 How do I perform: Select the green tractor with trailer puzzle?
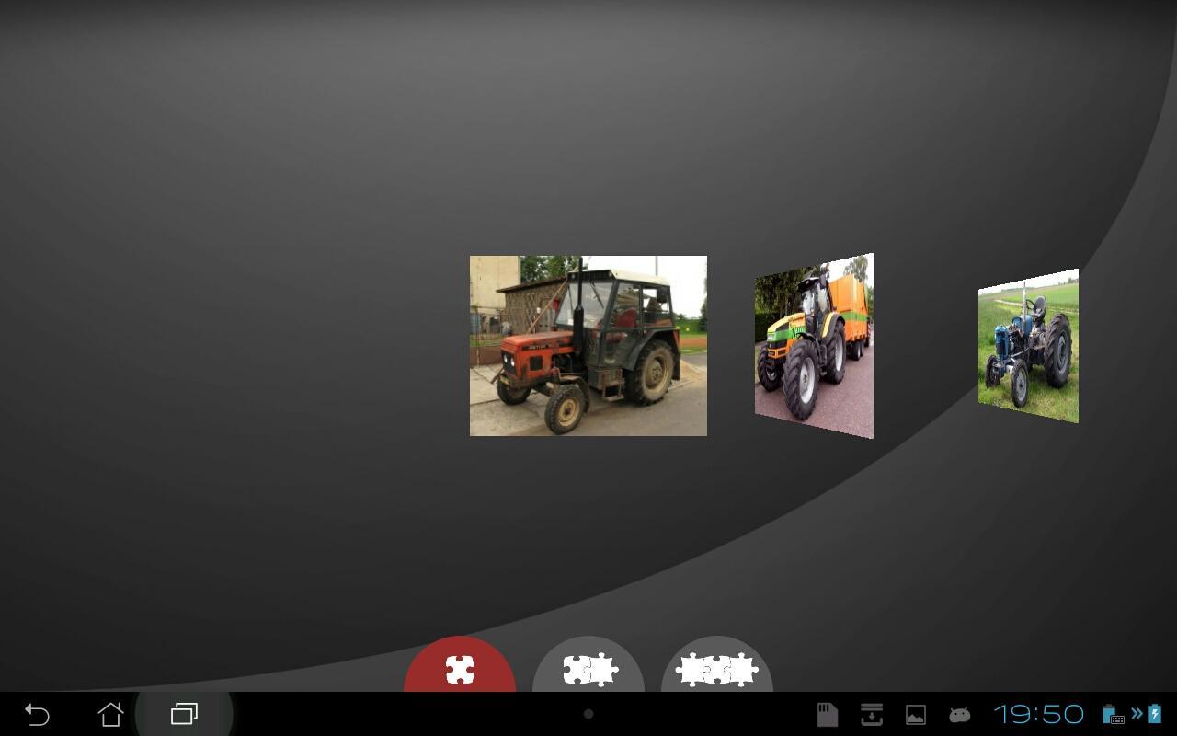point(814,345)
